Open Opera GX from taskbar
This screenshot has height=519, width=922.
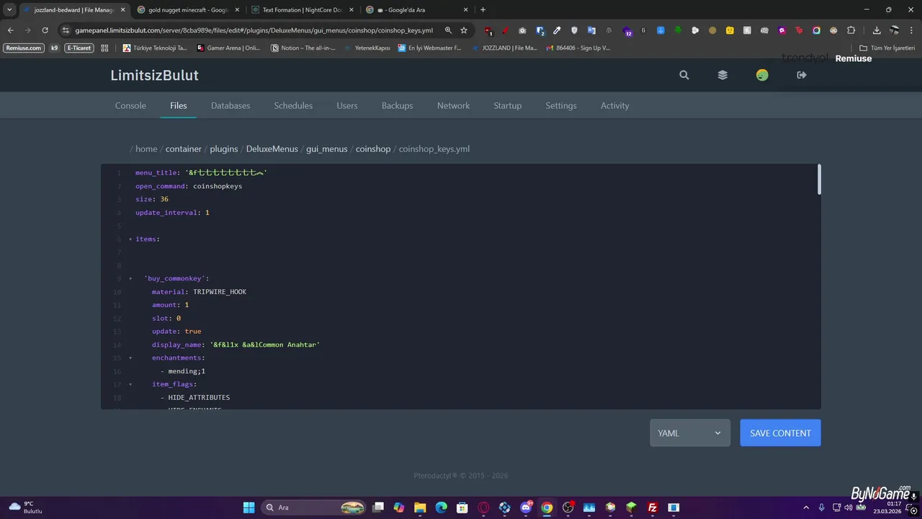point(483,507)
